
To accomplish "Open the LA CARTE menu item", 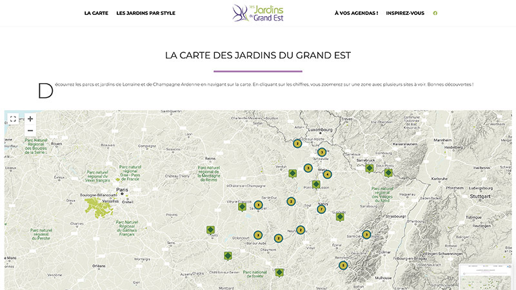I will pos(96,13).
